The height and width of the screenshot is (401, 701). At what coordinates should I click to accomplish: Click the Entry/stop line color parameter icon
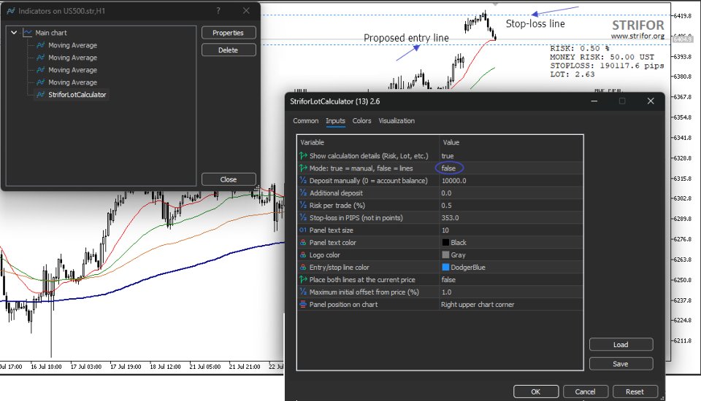point(303,267)
